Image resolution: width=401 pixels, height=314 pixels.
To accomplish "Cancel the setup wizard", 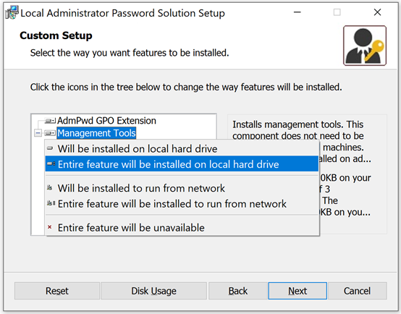I will click(x=358, y=291).
